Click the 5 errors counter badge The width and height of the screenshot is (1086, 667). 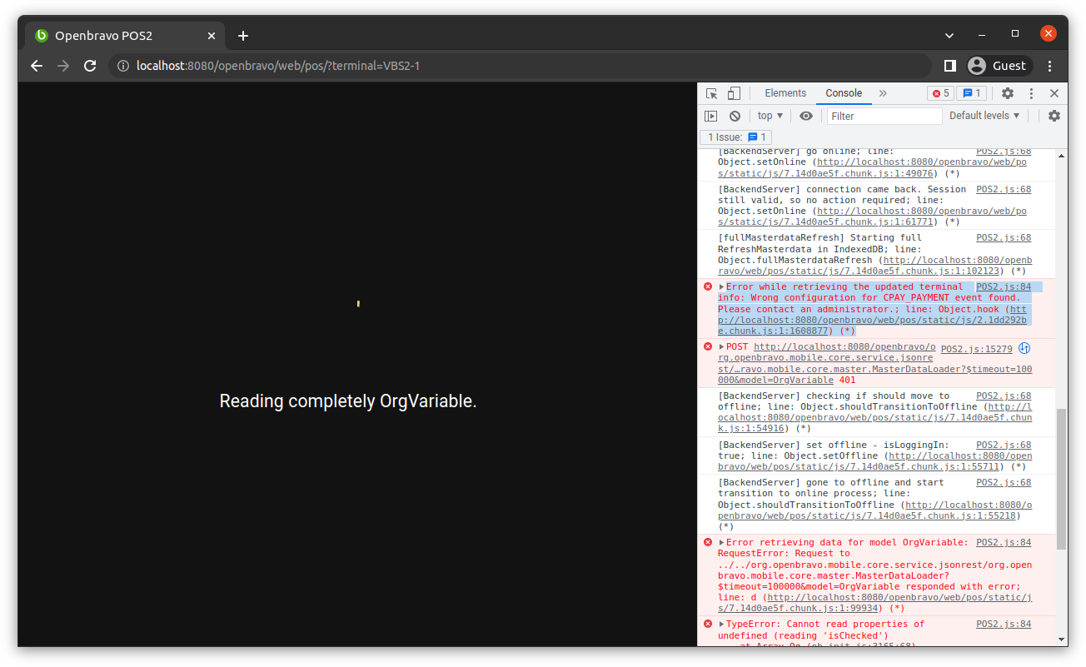(x=940, y=93)
